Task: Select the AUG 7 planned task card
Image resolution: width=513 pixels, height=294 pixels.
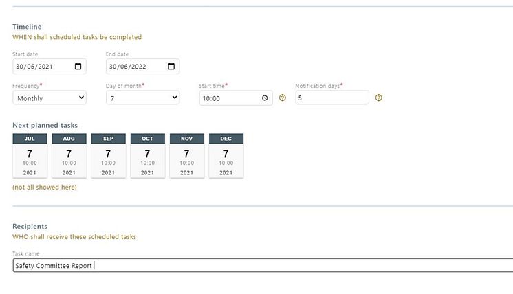Action: point(69,155)
